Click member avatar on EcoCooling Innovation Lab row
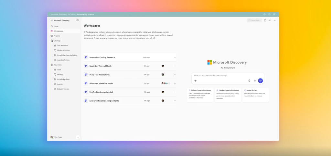 pos(163,92)
